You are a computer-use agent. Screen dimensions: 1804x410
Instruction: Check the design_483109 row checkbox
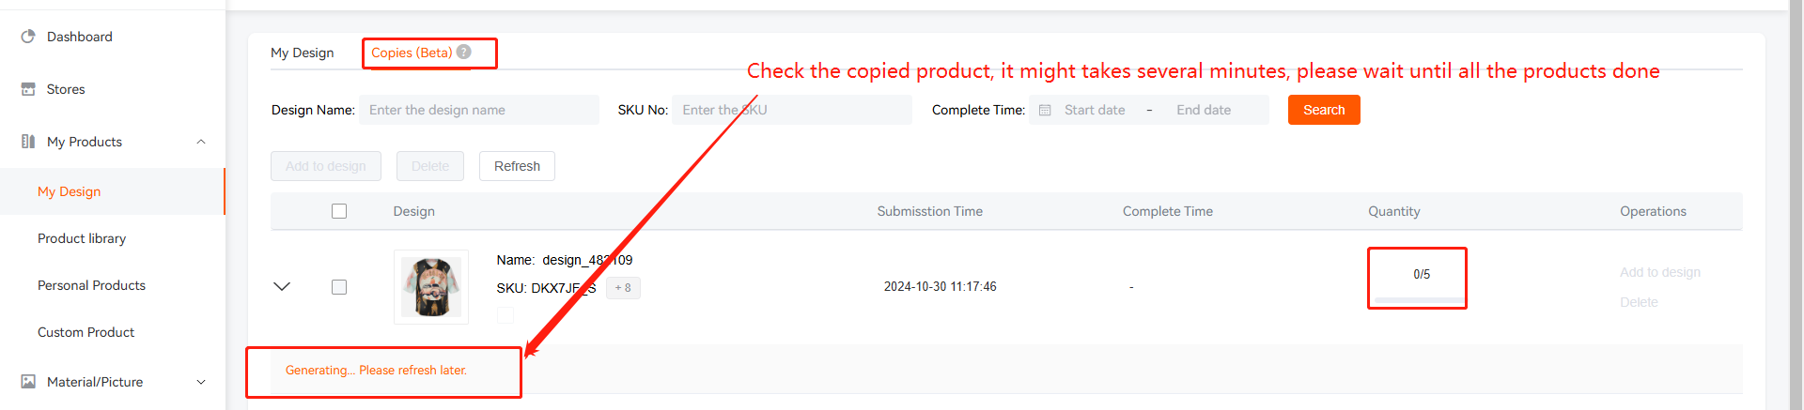[x=339, y=287]
